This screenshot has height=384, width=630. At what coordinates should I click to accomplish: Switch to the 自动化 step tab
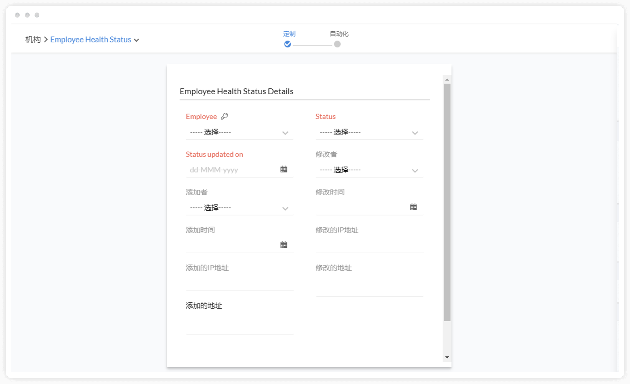pyautogui.click(x=339, y=34)
